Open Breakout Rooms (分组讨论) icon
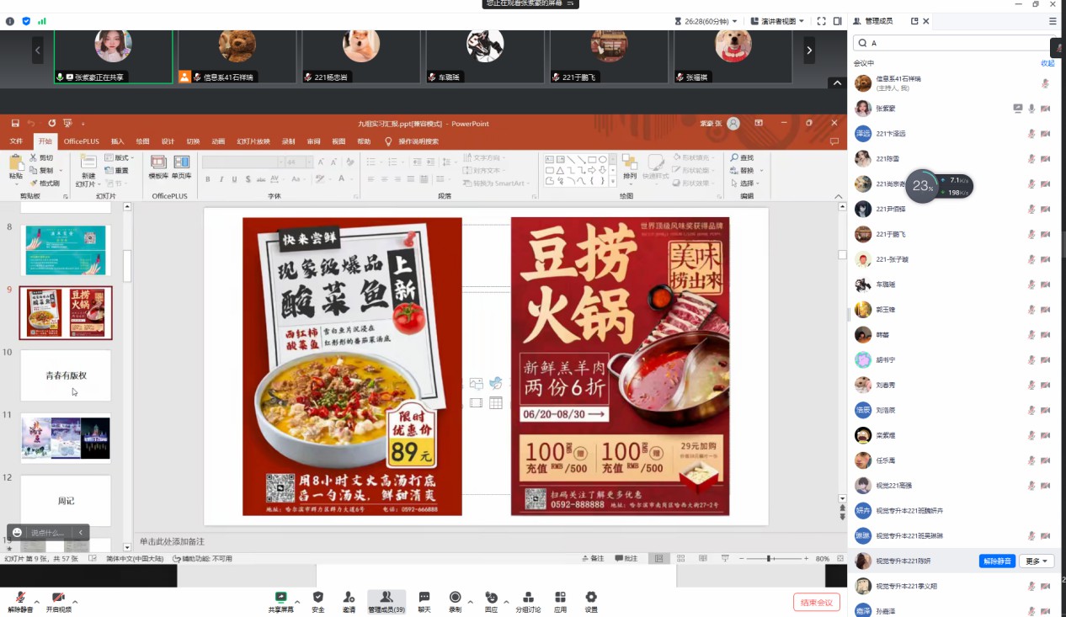1066x617 pixels. [528, 598]
